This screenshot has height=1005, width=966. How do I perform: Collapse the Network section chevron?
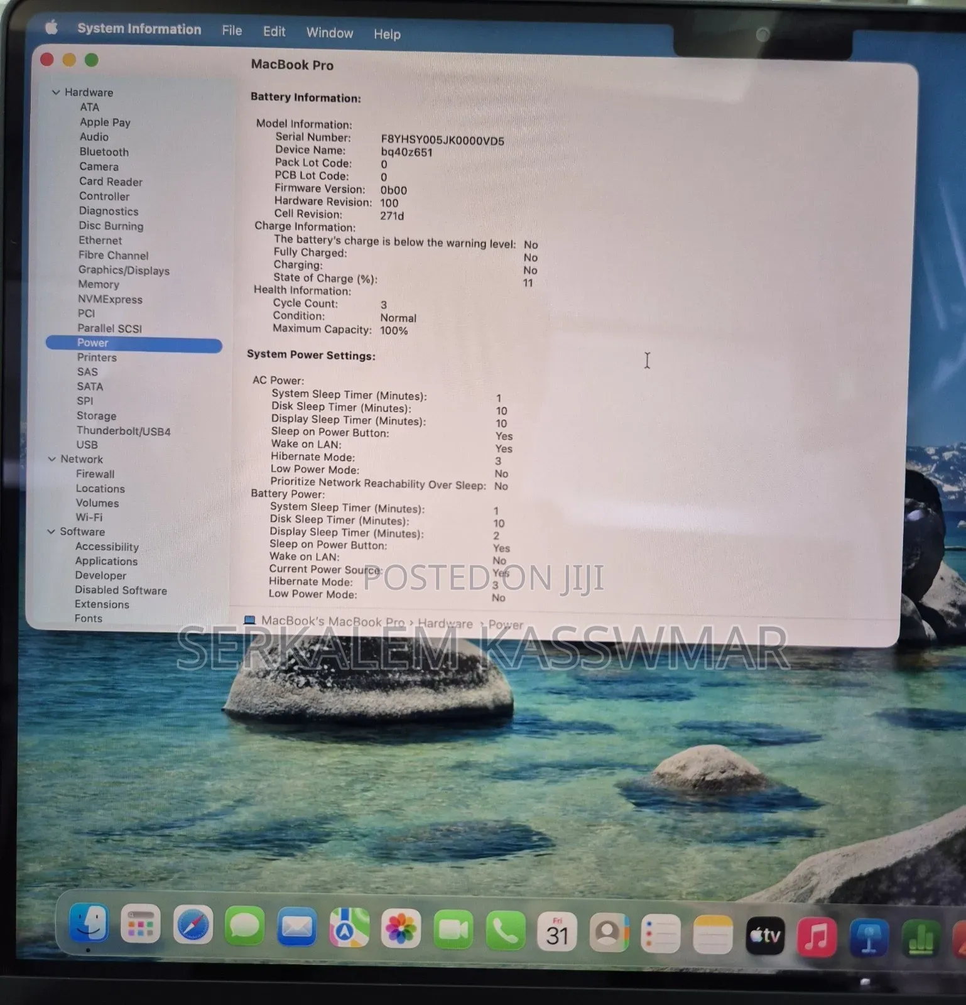point(52,459)
